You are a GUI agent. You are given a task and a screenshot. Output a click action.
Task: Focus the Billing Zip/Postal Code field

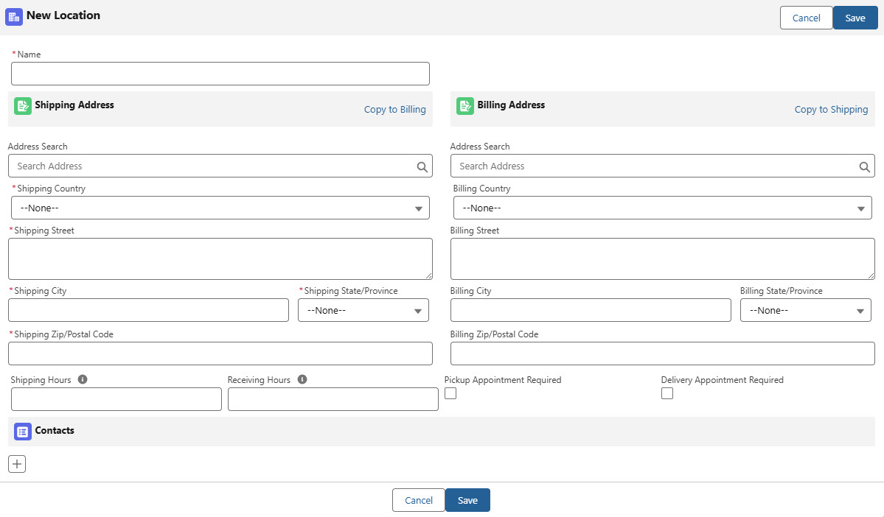[x=662, y=354]
